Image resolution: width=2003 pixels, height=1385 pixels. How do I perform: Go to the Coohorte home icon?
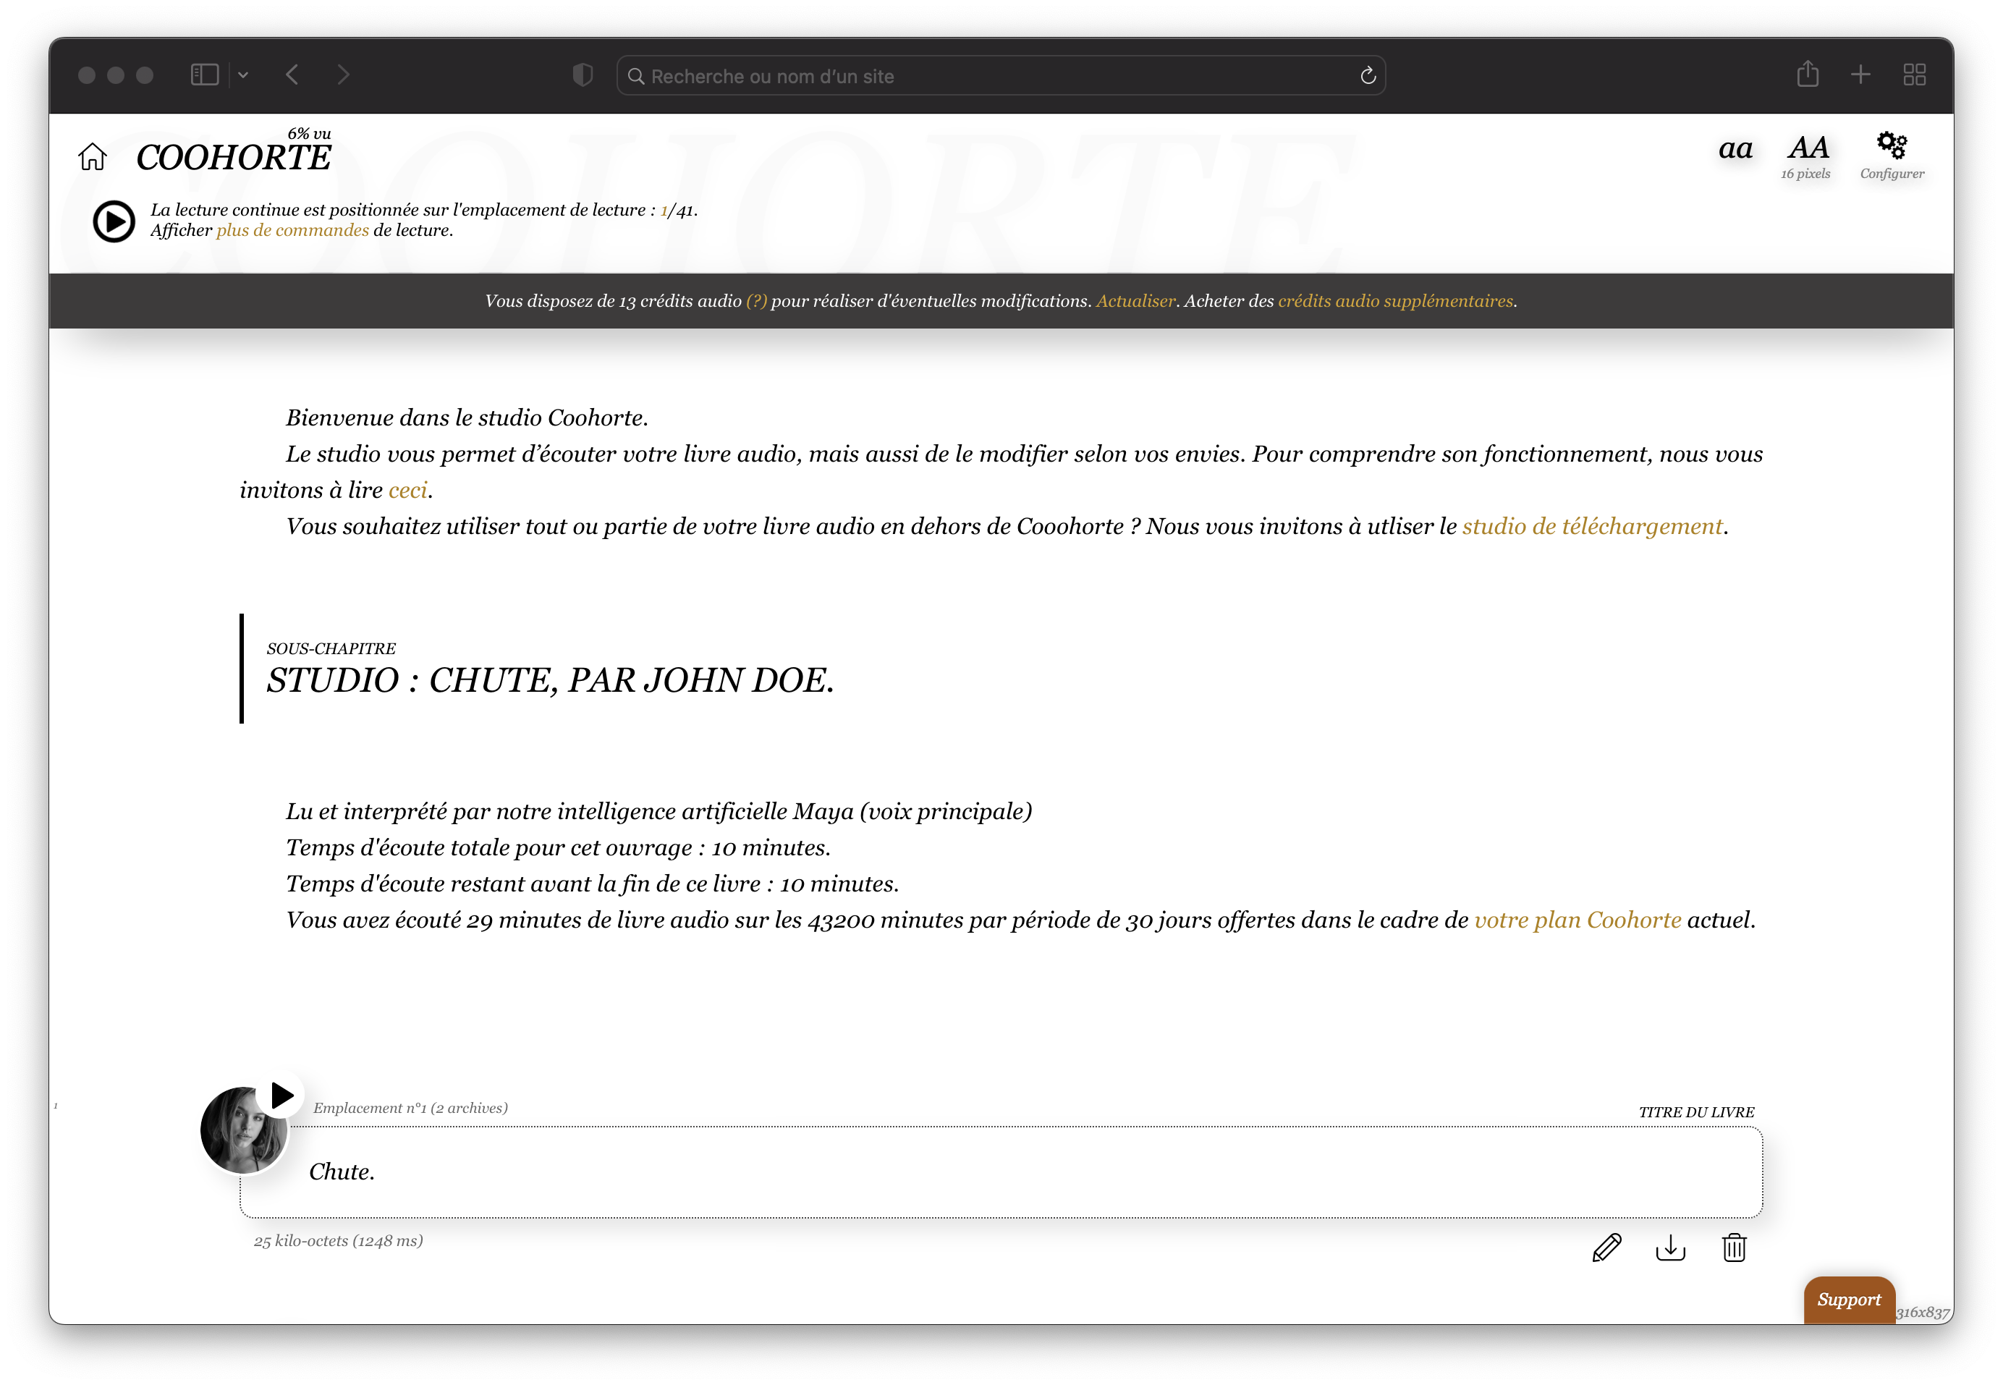point(92,157)
